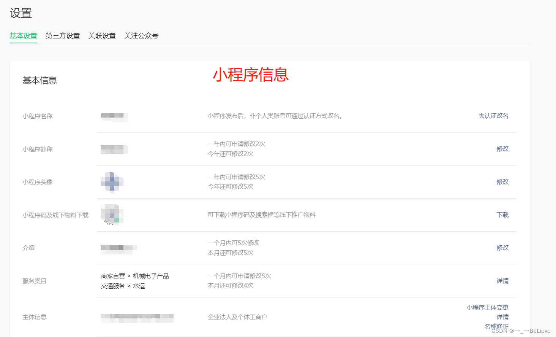This screenshot has height=337, width=556.
Task: Click the 本月还可修改4次 text
Action: [x=231, y=286]
